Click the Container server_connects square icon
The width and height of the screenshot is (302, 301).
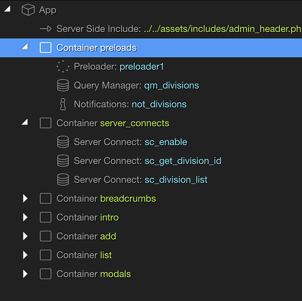tap(46, 123)
